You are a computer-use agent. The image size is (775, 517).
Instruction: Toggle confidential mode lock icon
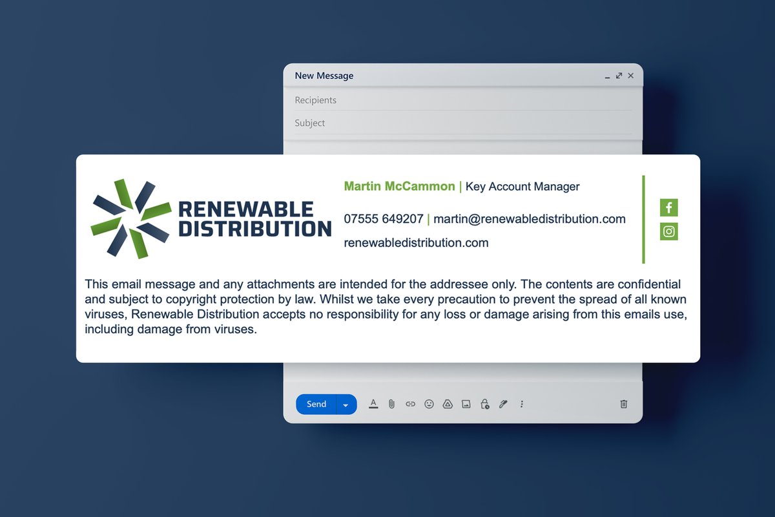pyautogui.click(x=485, y=404)
